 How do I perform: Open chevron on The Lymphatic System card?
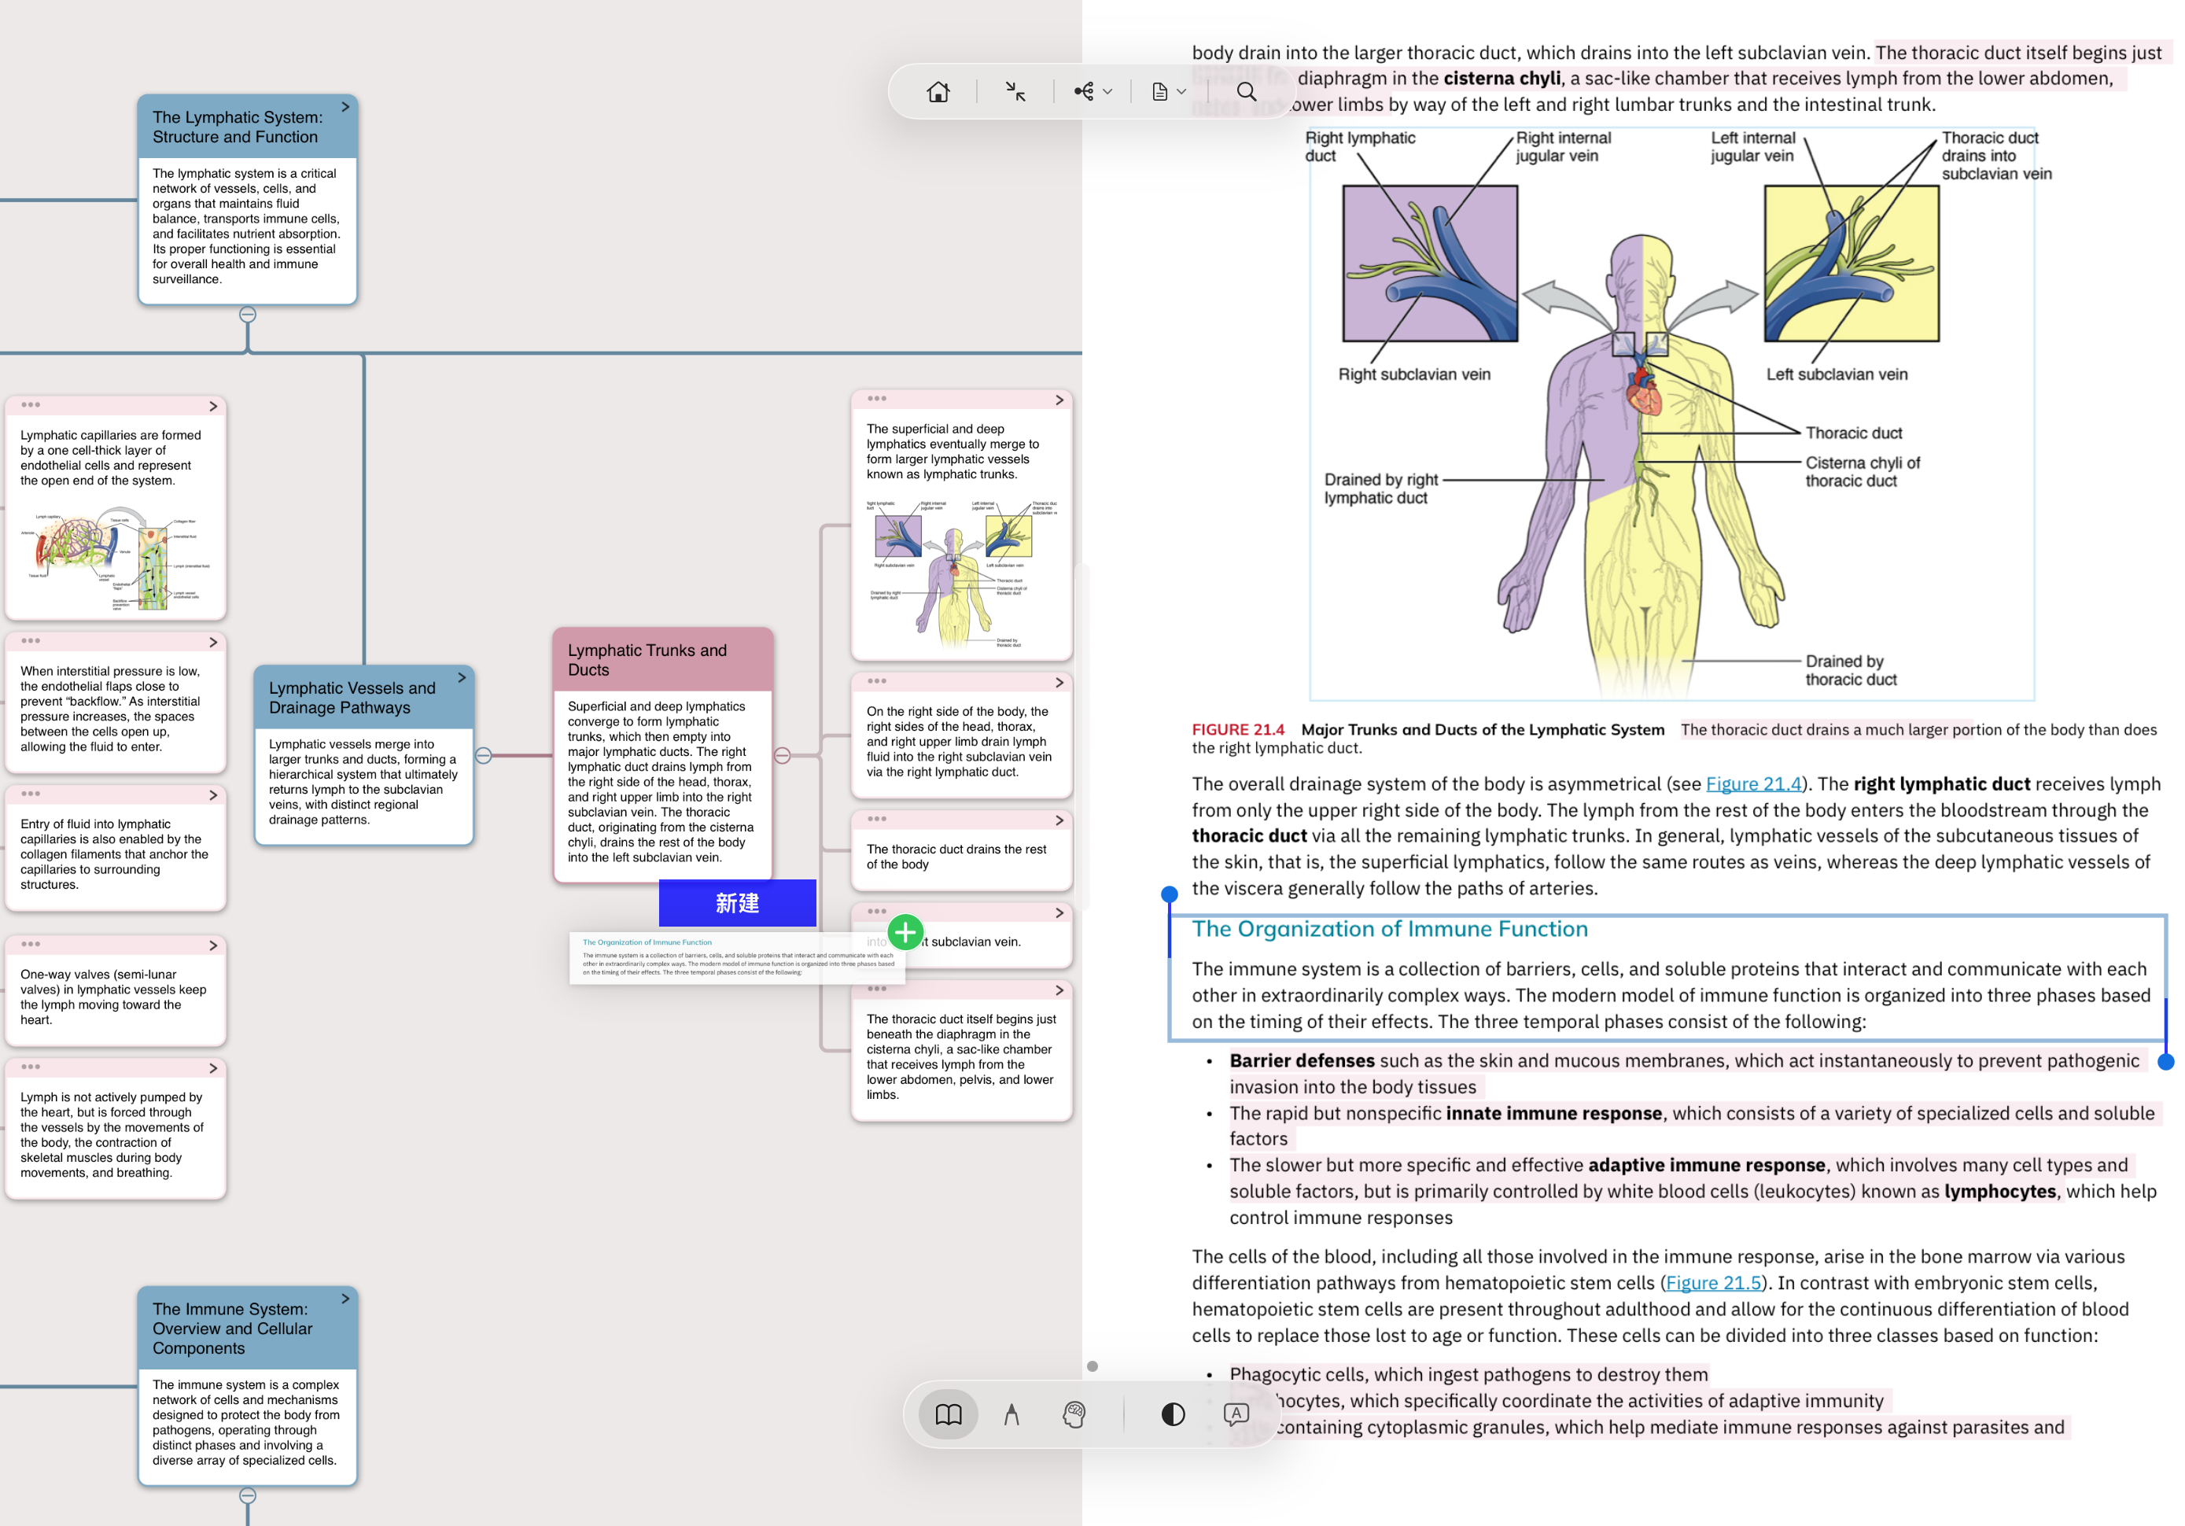(345, 108)
